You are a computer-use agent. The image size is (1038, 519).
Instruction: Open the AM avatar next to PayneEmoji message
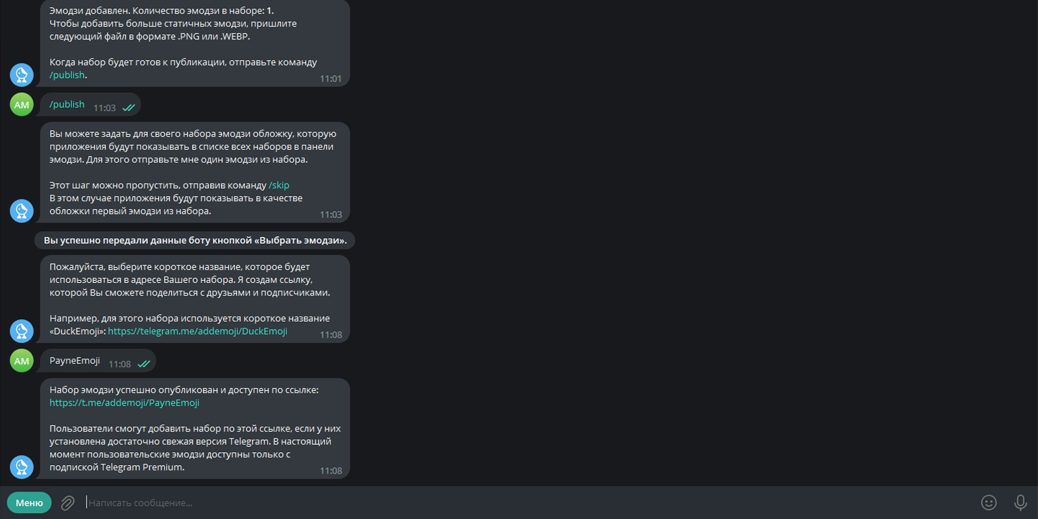point(21,361)
